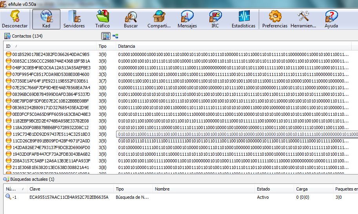Select contact 19432D0FAFB447CF73A2FDB3043BA6B2
Viewport: 358px width, 214px height.
[51, 154]
